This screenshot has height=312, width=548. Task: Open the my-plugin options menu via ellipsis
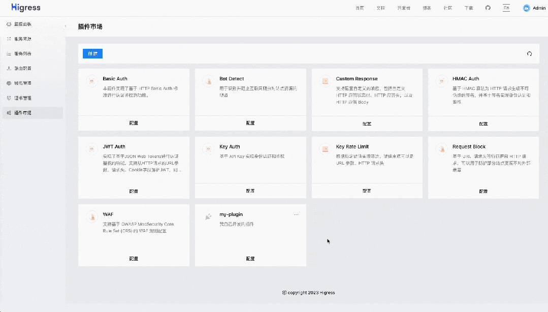(x=297, y=214)
